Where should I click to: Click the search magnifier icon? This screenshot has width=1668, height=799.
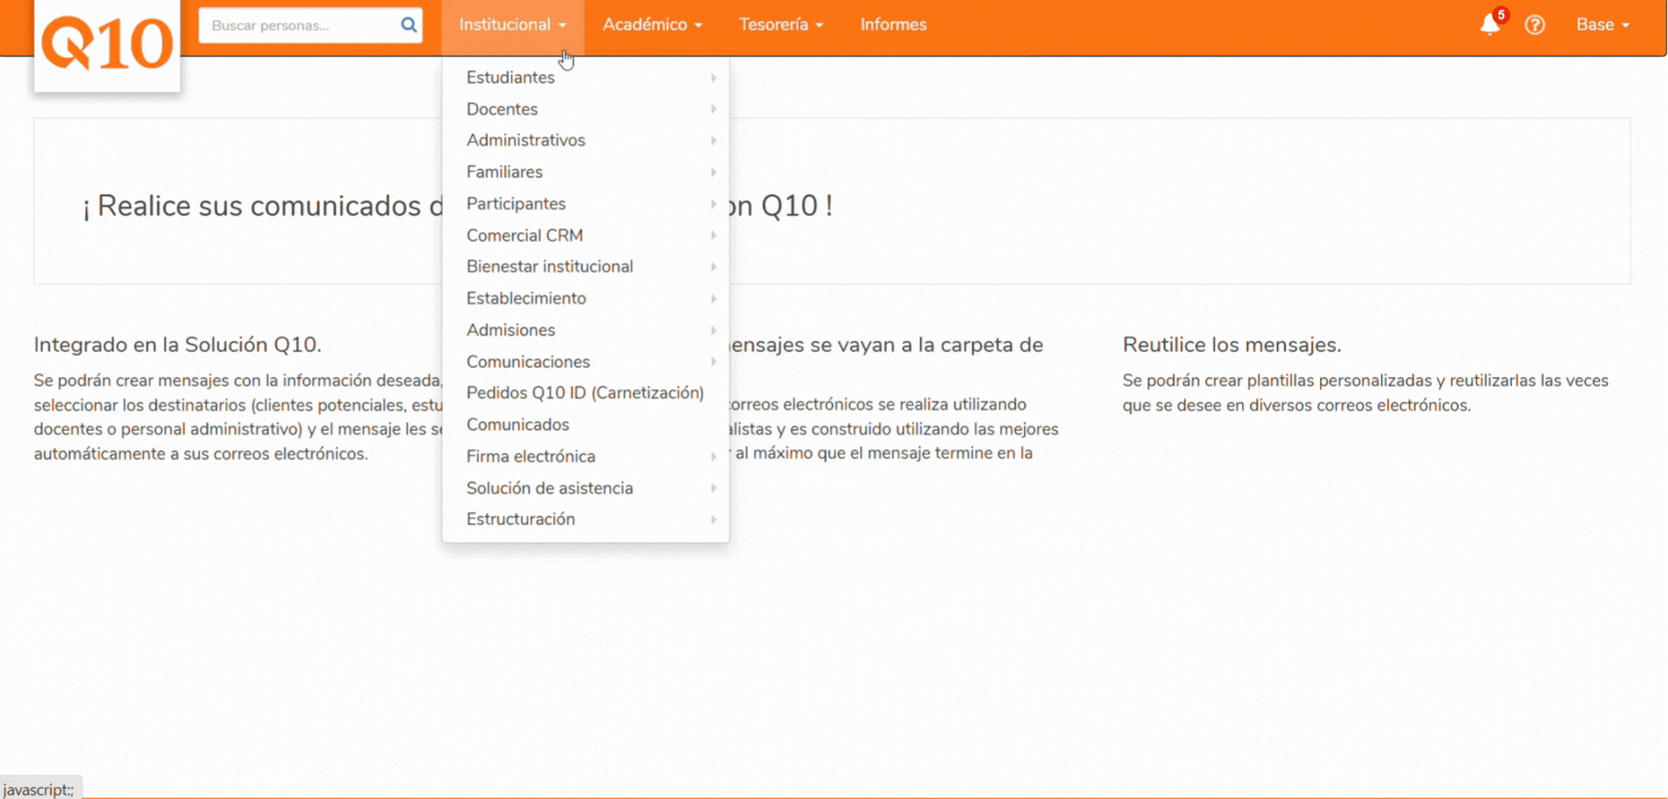[408, 24]
